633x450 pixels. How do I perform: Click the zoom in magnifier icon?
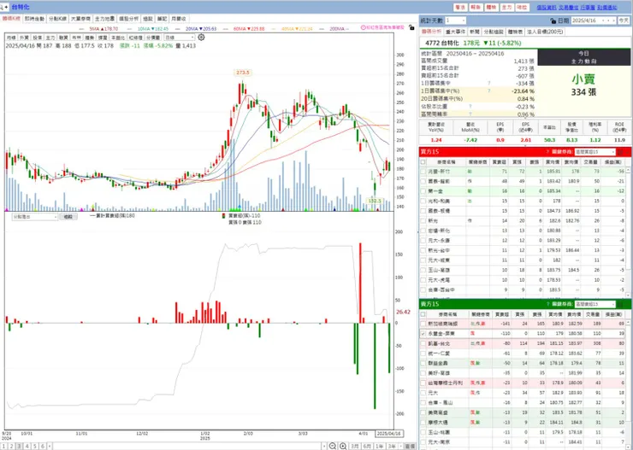(342, 446)
